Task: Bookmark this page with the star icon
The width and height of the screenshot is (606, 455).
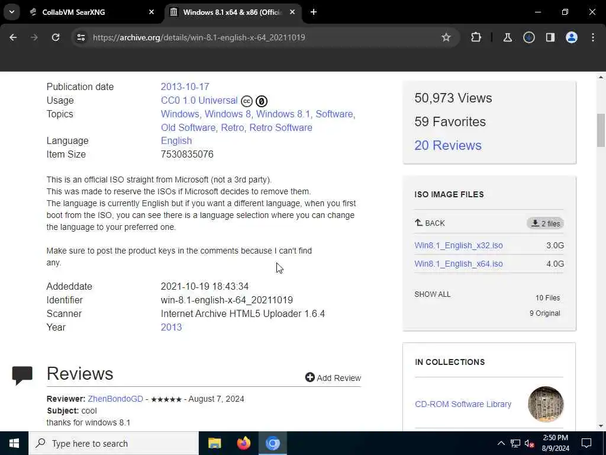Action: pyautogui.click(x=446, y=37)
